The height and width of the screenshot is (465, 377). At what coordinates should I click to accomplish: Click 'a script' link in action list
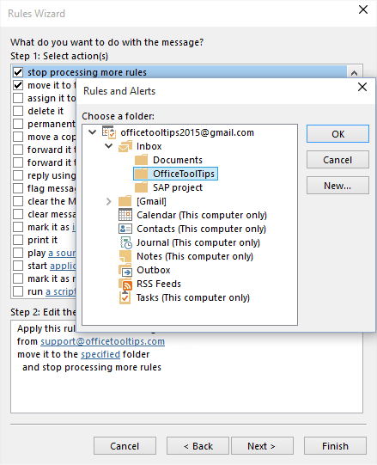(61, 291)
